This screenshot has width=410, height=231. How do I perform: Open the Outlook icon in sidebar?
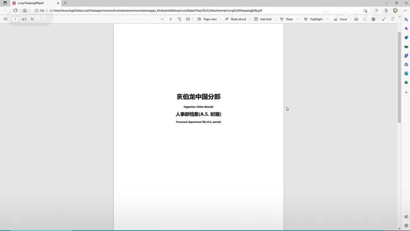[406, 74]
